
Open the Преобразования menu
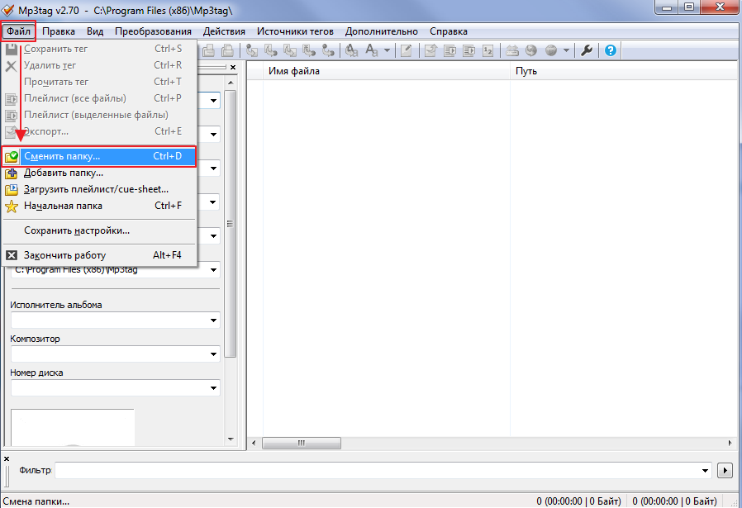pos(153,31)
